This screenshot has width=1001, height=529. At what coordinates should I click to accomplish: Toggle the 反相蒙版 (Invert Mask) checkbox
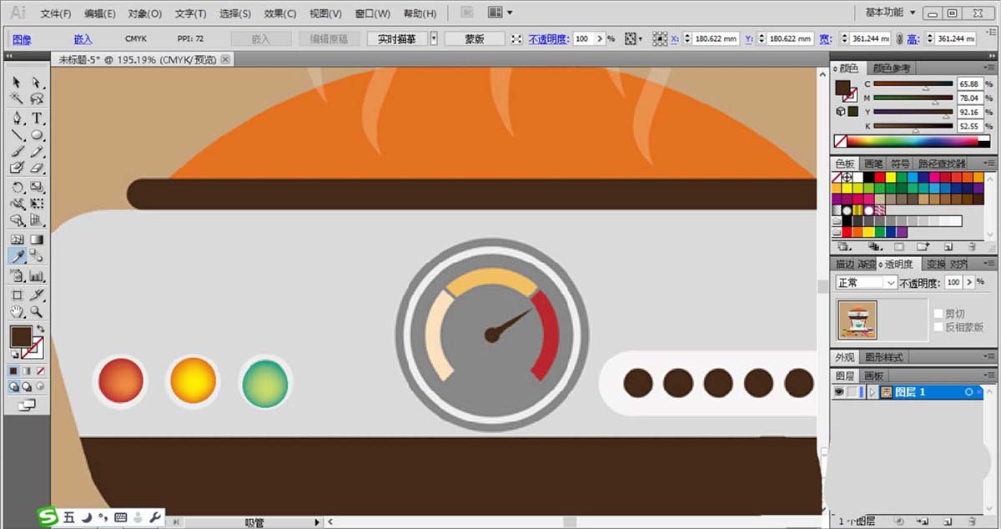[x=938, y=327]
